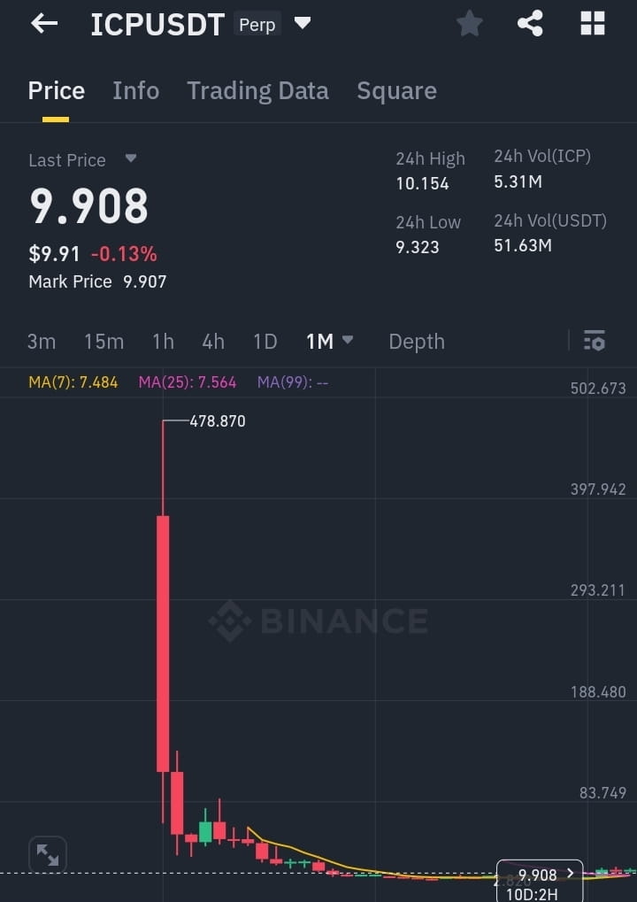Click the MA(7) indicator label
This screenshot has height=902, width=637.
tap(73, 382)
